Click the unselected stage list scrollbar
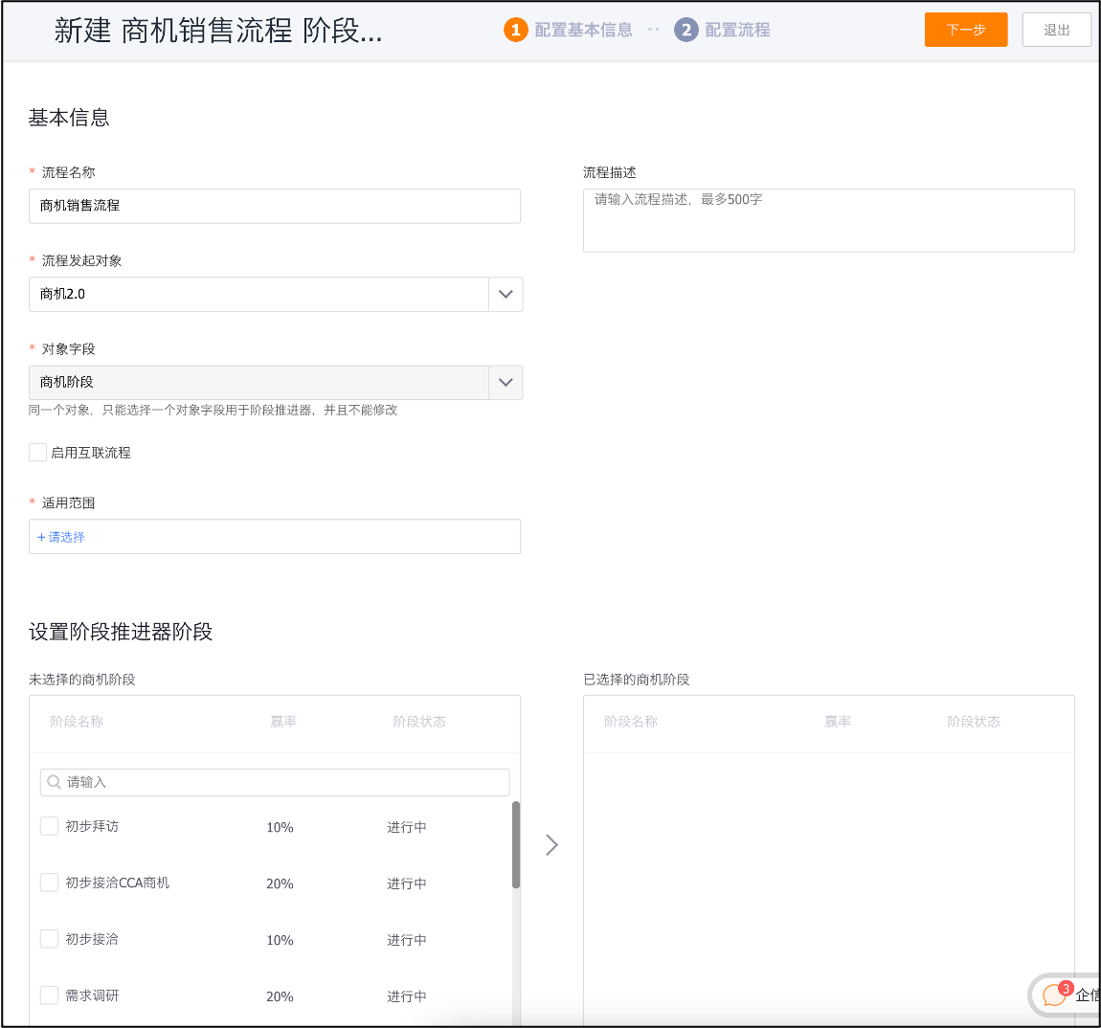This screenshot has height=1028, width=1101. click(x=516, y=844)
